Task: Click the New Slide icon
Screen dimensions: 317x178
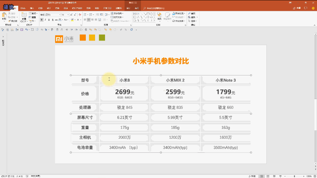Action: pyautogui.click(x=24, y=16)
